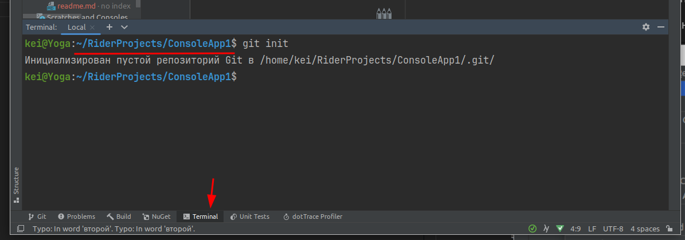Switch to the Local terminal tab

click(x=76, y=27)
